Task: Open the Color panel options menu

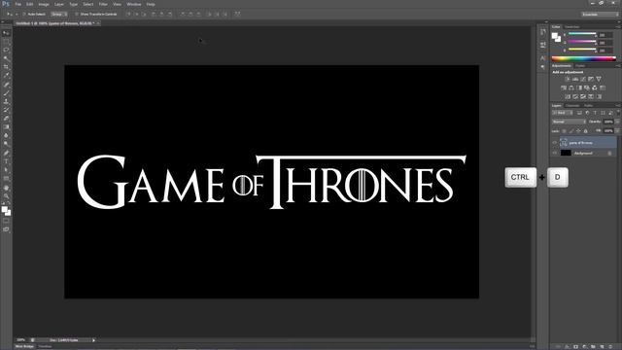Action: [618, 27]
